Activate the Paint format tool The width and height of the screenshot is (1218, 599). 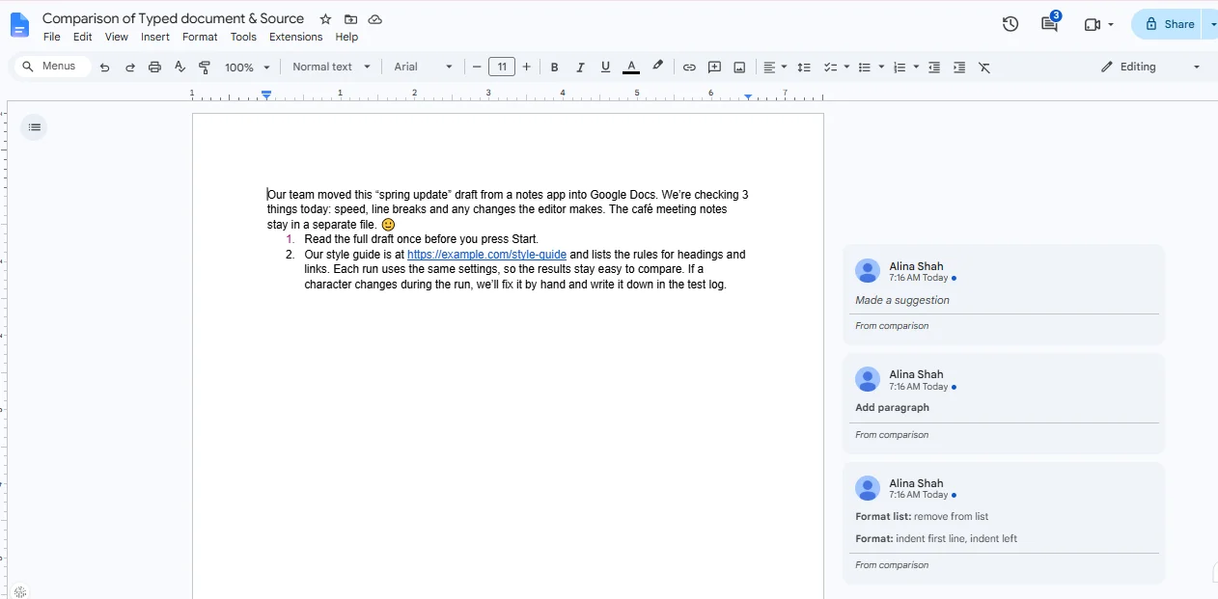click(205, 68)
